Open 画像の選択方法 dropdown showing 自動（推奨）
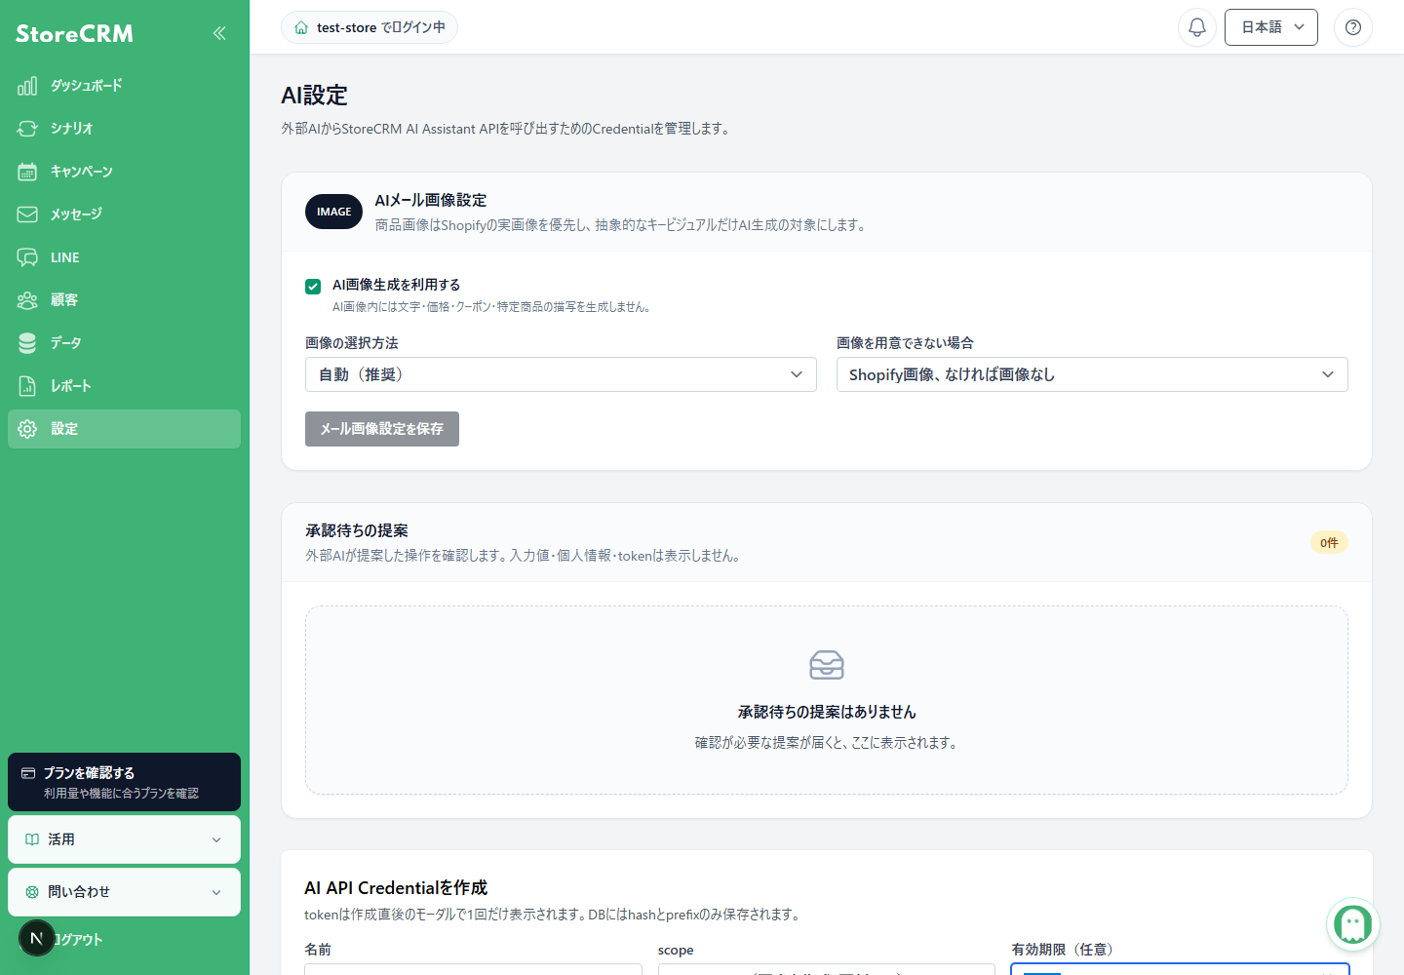 coord(561,374)
